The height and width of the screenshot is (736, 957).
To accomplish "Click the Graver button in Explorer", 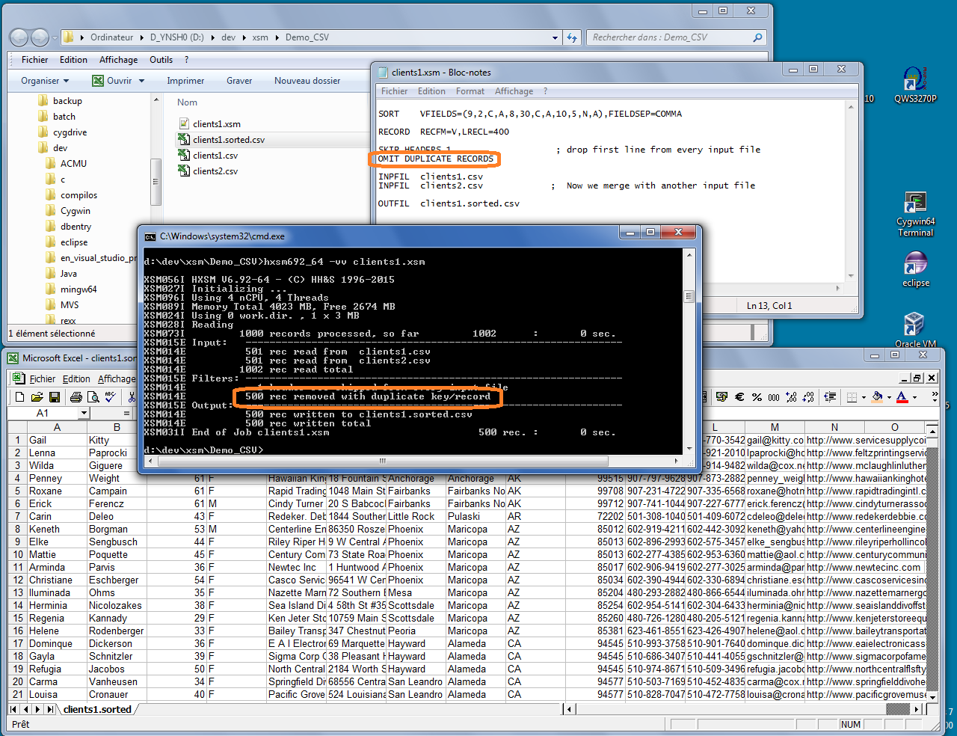I will coord(239,81).
